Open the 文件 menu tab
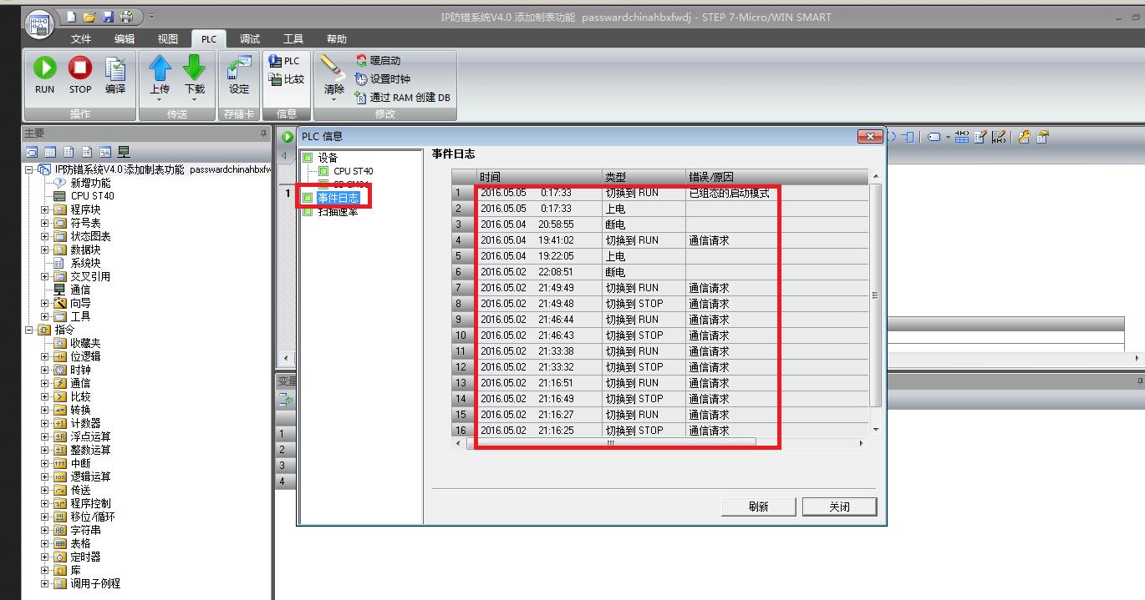This screenshot has height=600, width=1145. pos(81,39)
